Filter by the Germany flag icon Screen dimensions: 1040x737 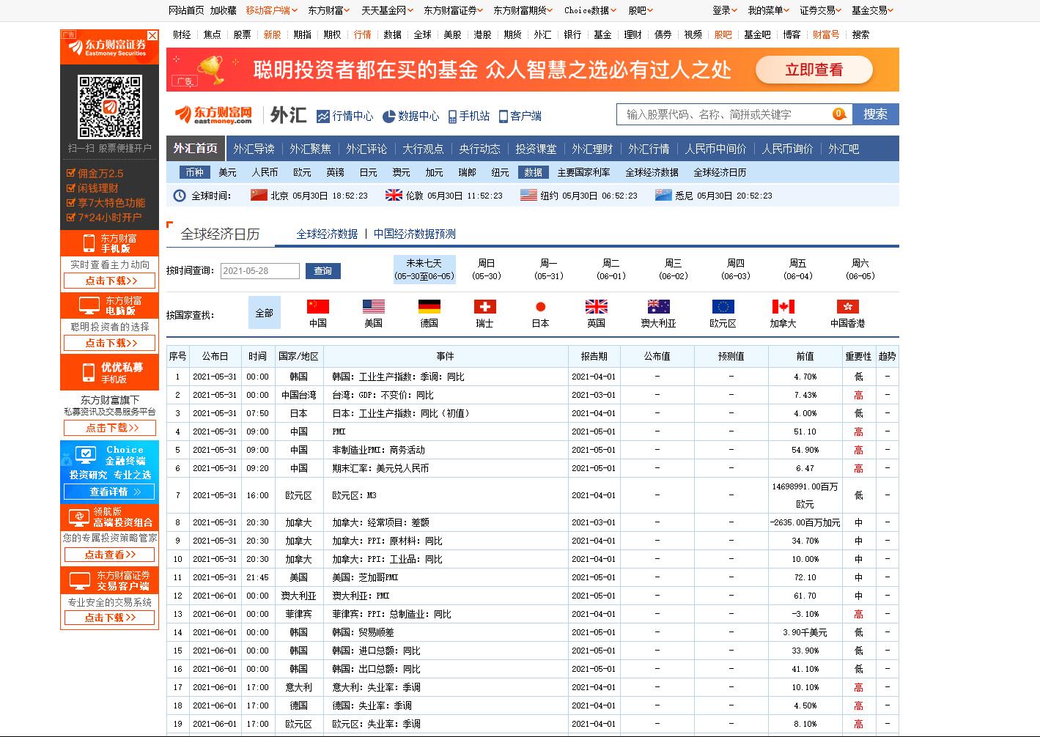tap(429, 307)
